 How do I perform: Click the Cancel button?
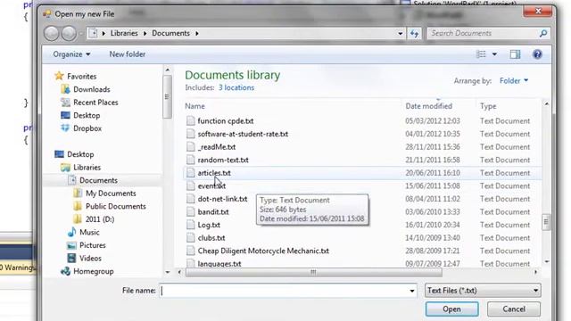(x=514, y=309)
